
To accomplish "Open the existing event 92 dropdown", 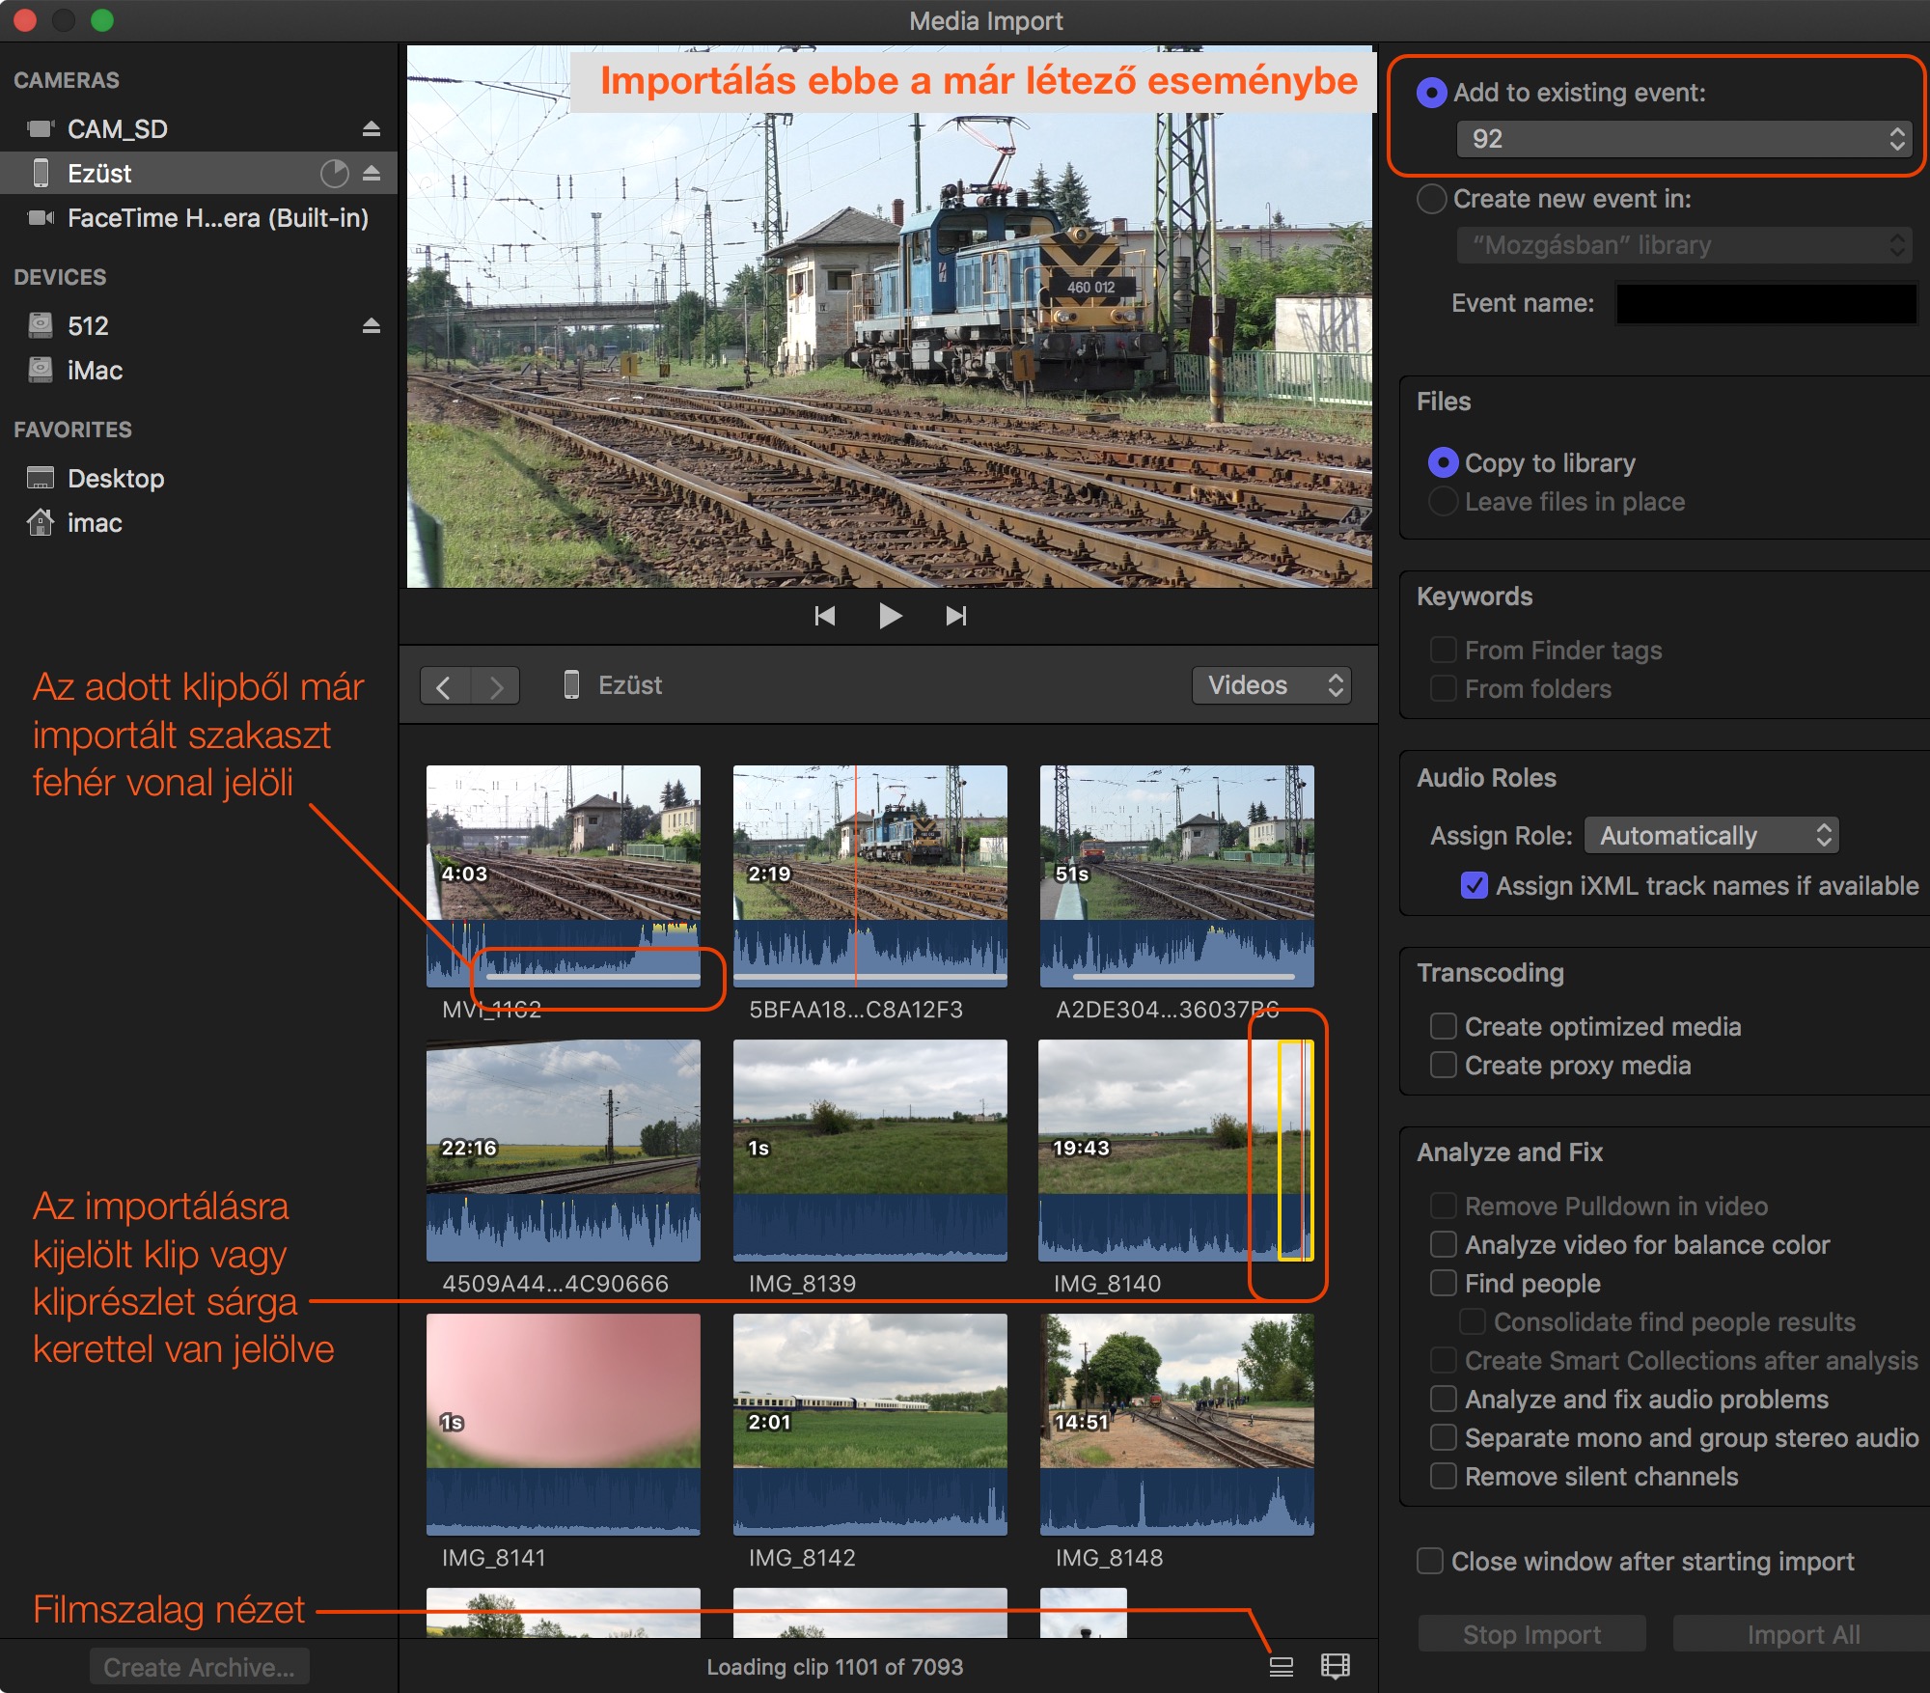I will (1685, 139).
